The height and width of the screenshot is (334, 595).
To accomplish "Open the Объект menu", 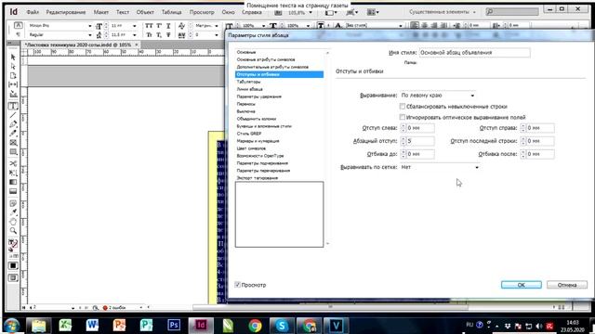I will [x=145, y=12].
